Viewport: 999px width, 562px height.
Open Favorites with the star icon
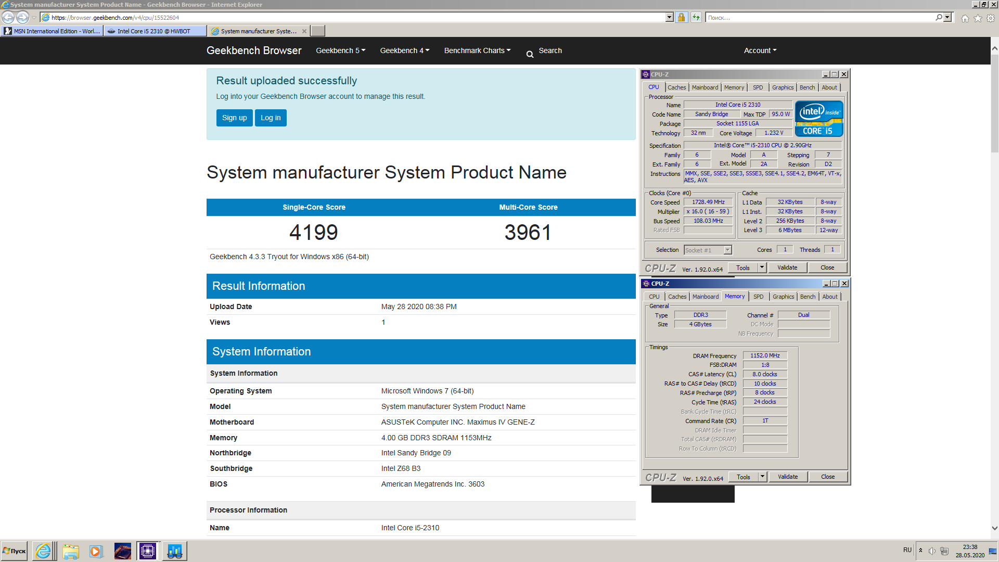point(978,18)
